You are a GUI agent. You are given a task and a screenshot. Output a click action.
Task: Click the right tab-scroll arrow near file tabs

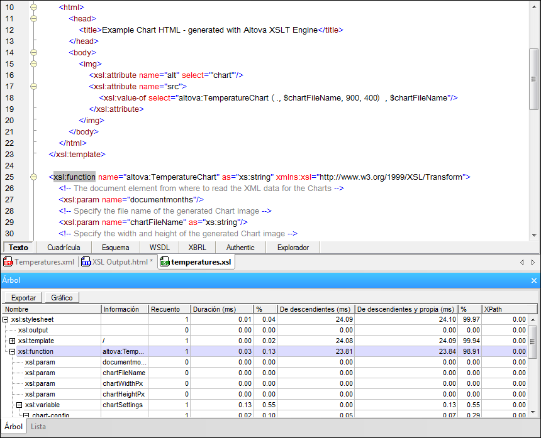point(533,262)
